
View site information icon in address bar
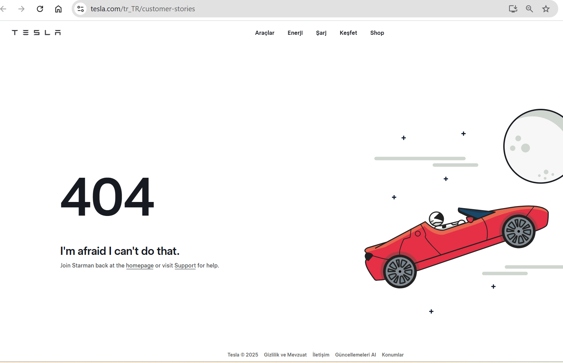pos(81,9)
